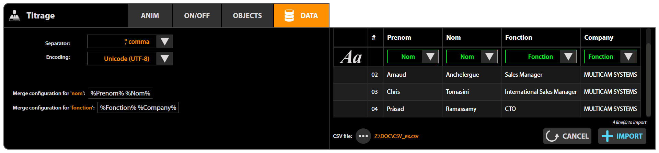
Task: Expand the Prenom column mapping dropdown
Action: tap(430, 56)
